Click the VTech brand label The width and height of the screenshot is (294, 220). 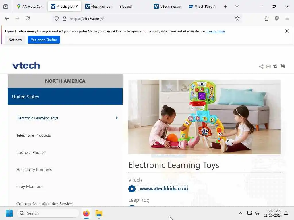tap(135, 180)
